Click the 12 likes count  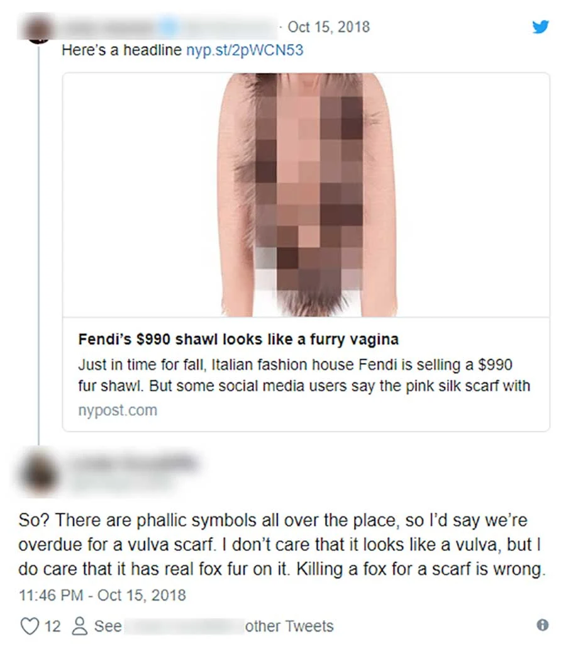[52, 627]
